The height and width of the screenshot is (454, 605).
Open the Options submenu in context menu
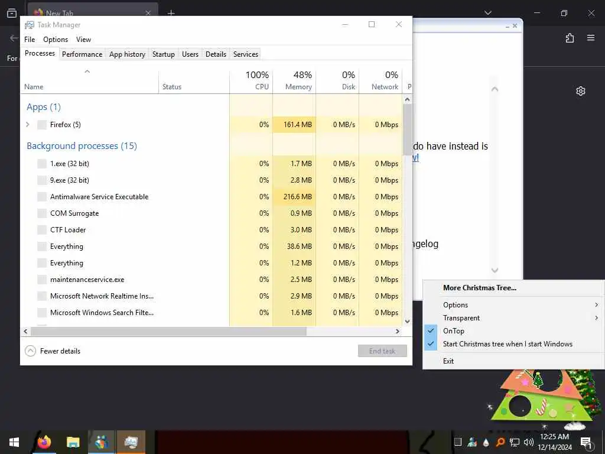click(513, 305)
